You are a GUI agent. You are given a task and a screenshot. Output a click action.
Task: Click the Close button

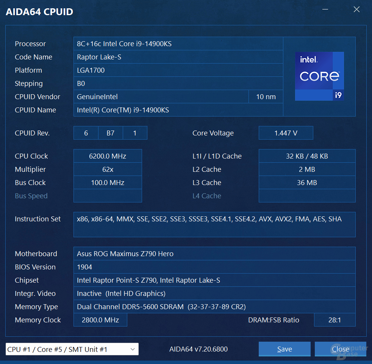[340, 349]
